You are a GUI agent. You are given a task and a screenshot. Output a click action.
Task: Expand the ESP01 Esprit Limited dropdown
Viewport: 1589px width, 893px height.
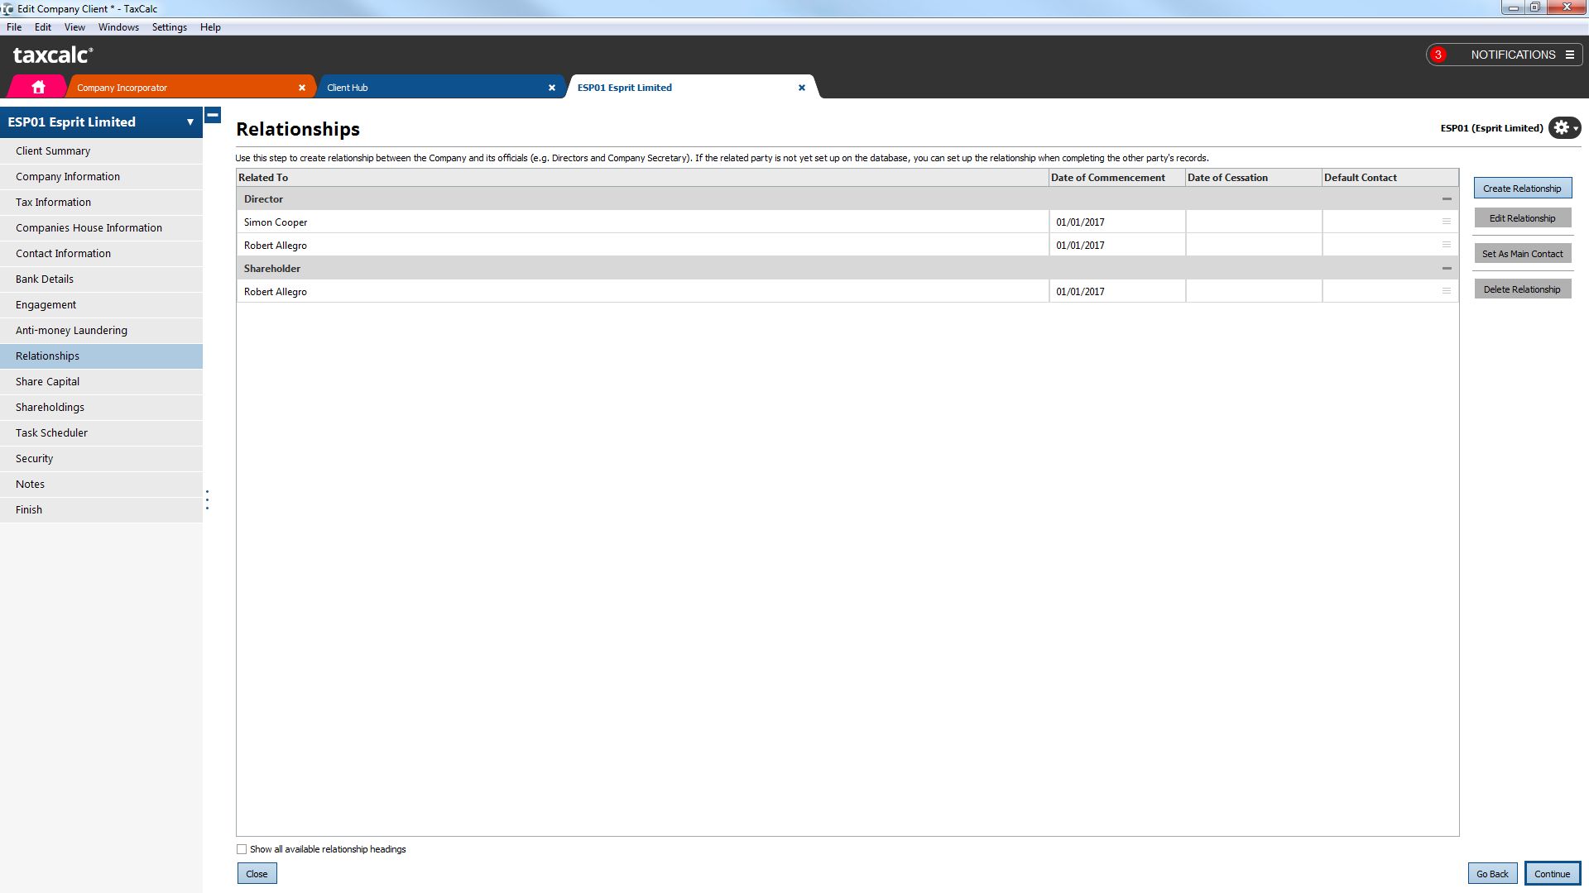190,122
